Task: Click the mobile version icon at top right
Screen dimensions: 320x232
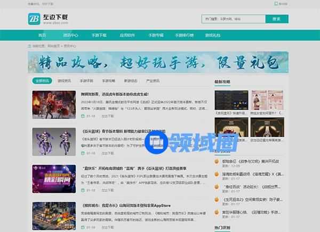Action: pos(276,4)
